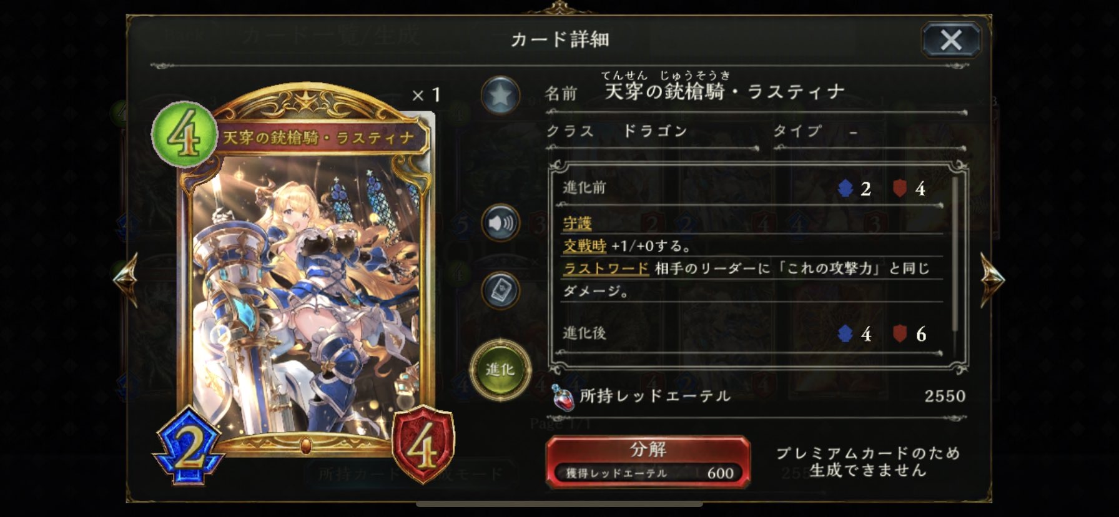1119x517 pixels.
Task: Select the 進化後 stats row
Action: pyautogui.click(x=747, y=335)
